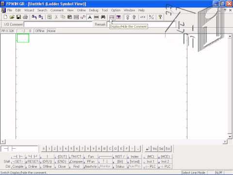Open the Window menu
This screenshot has width=233, height=175.
click(130, 10)
